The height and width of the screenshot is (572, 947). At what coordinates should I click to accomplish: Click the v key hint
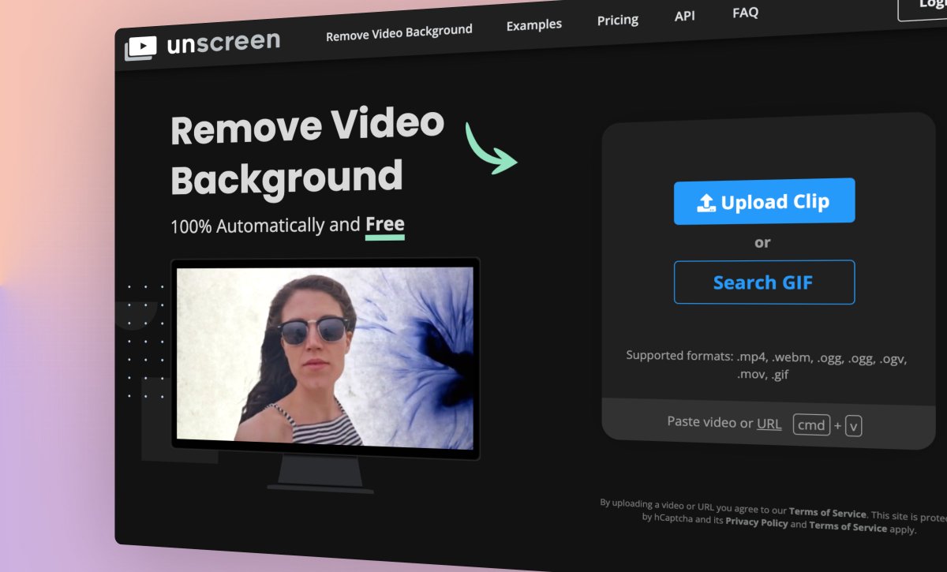coord(853,427)
